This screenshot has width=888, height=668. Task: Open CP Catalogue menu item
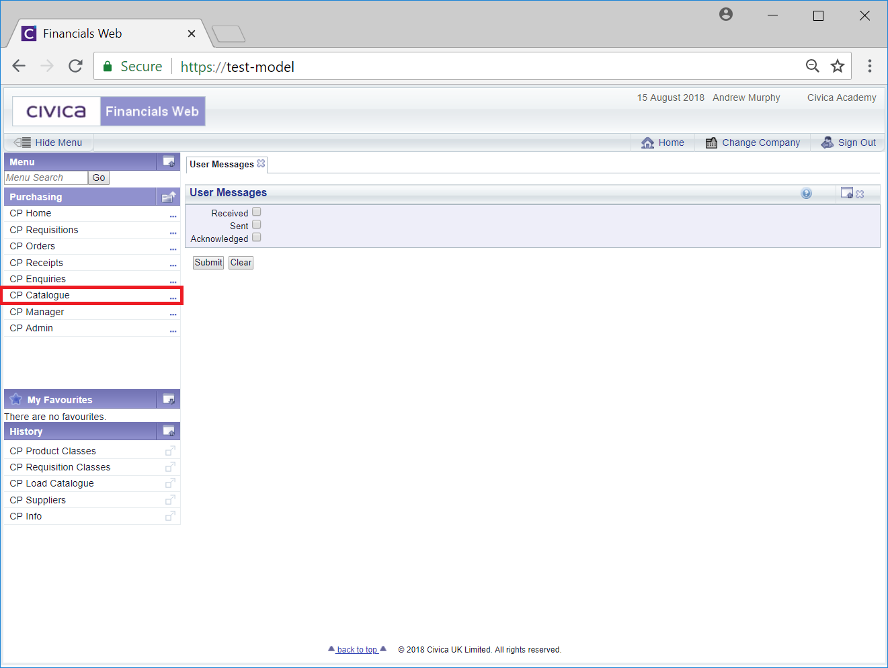(40, 295)
